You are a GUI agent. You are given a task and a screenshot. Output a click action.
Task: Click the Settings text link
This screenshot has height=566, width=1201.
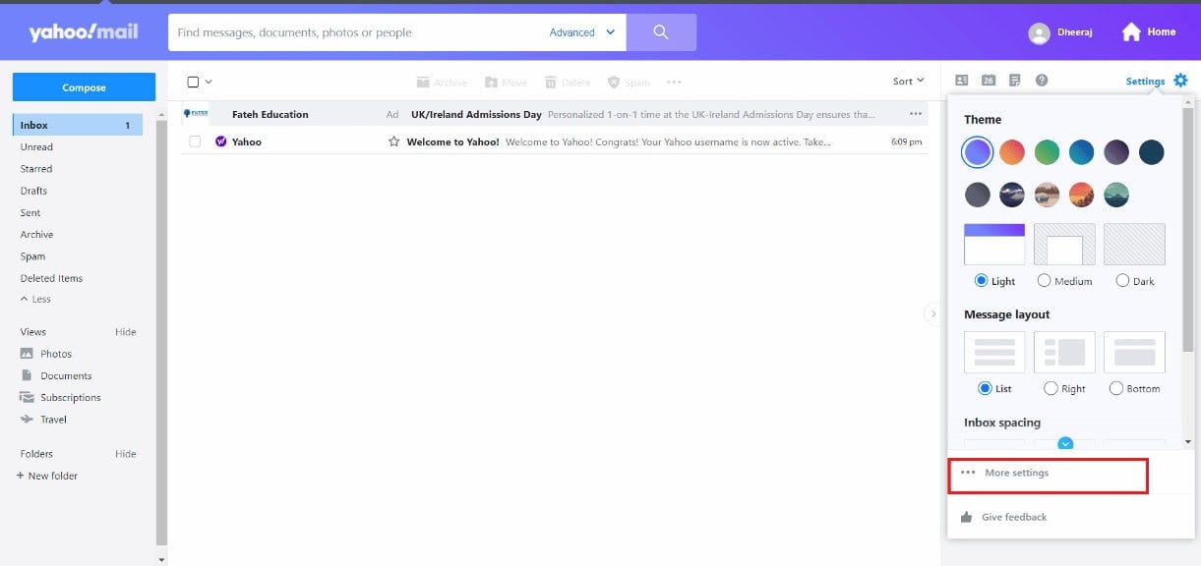coord(1145,82)
